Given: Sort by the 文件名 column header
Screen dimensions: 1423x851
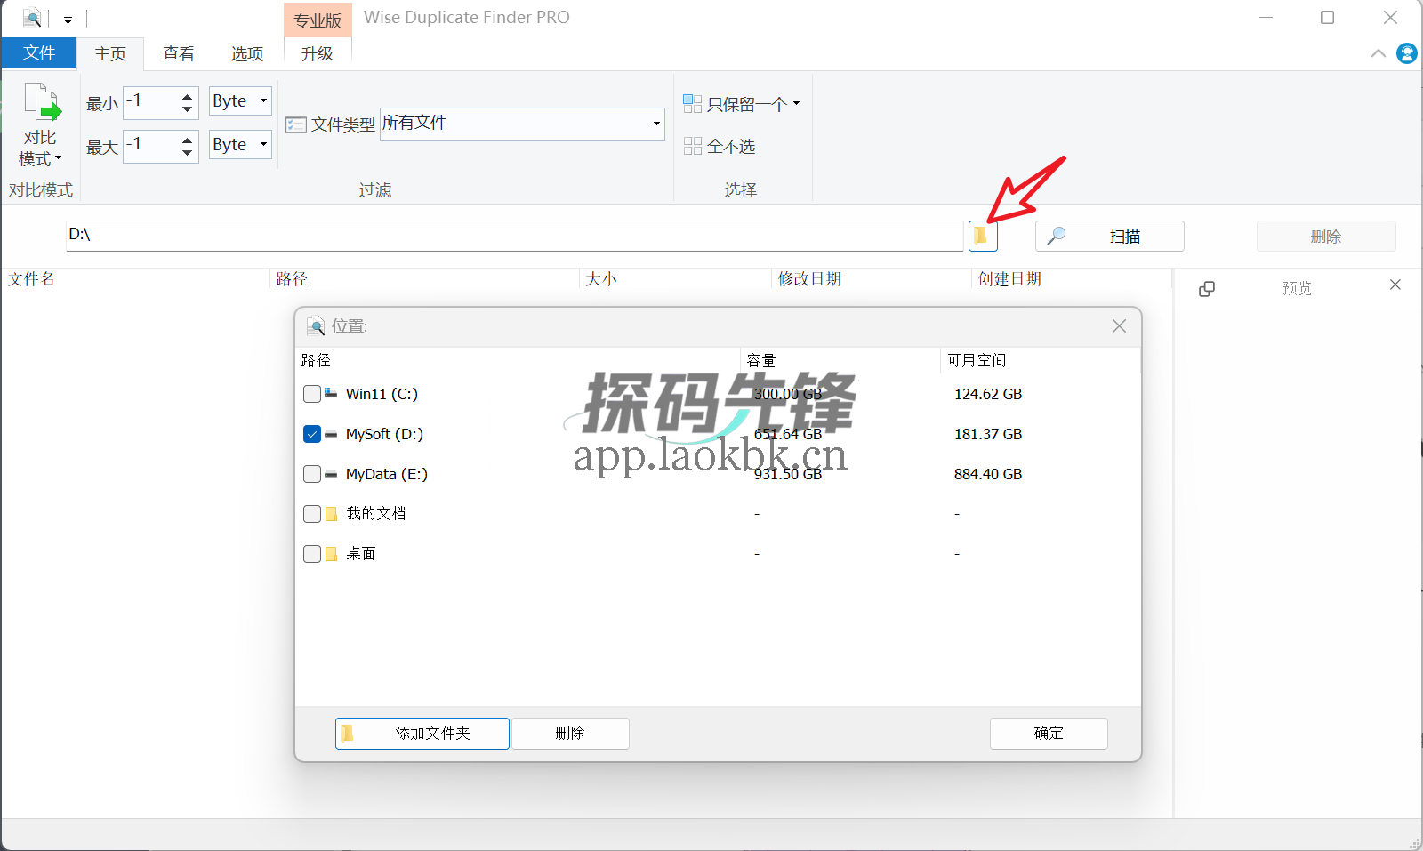Looking at the screenshot, I should coord(32,279).
